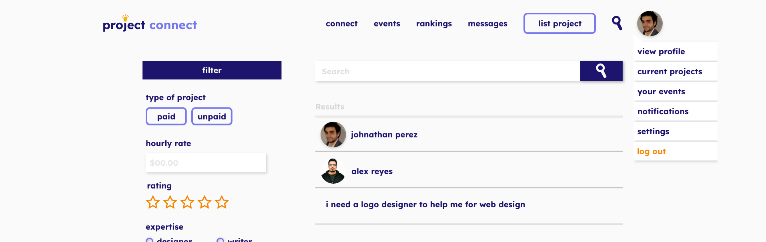Select the fifth rating star
Screen dimensions: 766x242
[x=222, y=202]
